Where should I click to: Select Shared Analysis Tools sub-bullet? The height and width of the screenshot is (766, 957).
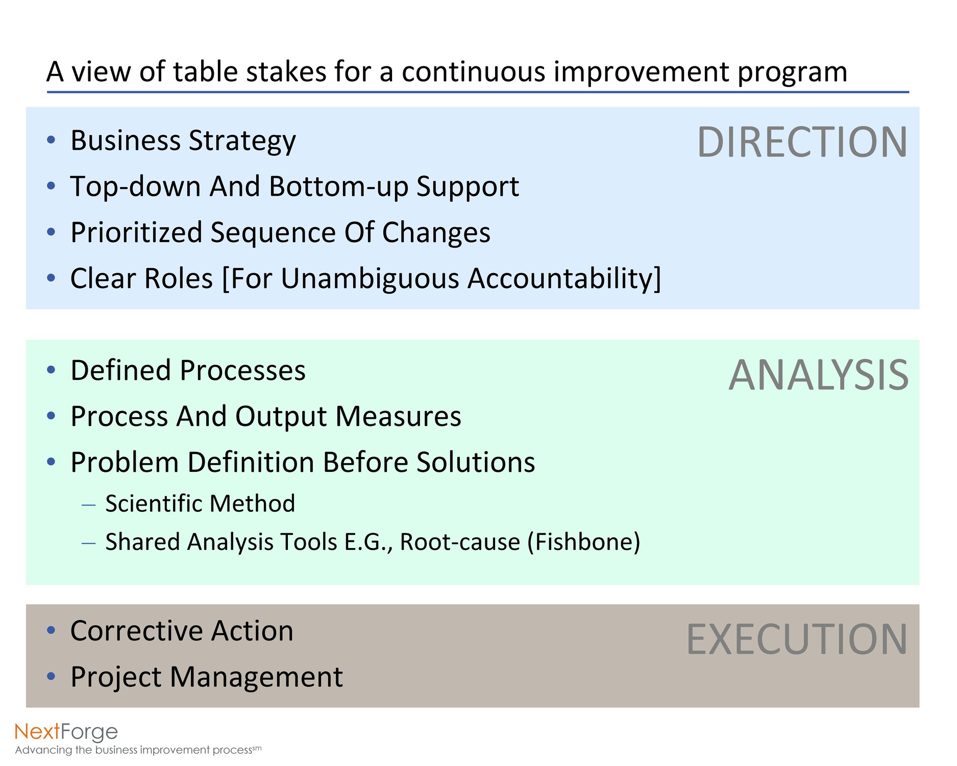pos(373,542)
